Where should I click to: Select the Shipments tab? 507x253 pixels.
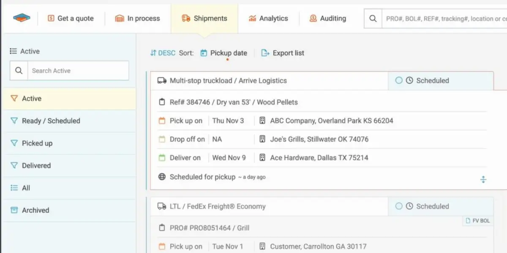coord(204,19)
